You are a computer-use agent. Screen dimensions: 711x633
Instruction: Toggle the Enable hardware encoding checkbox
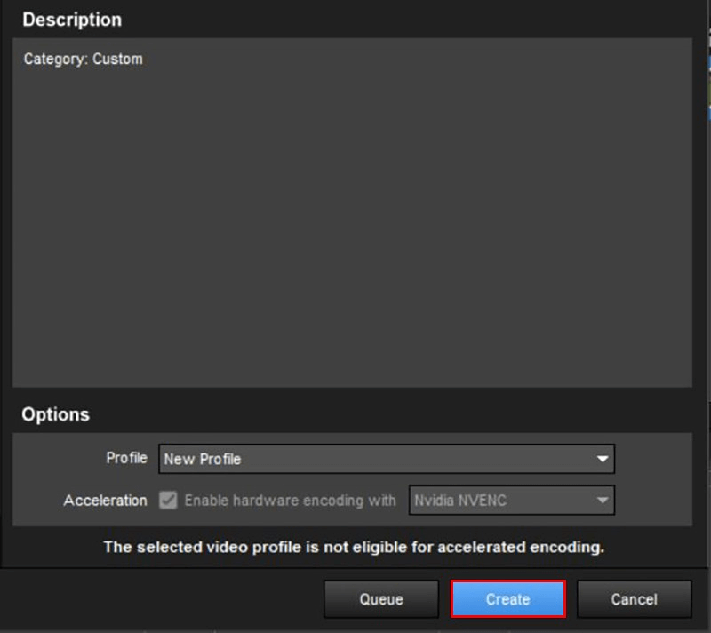pos(168,501)
